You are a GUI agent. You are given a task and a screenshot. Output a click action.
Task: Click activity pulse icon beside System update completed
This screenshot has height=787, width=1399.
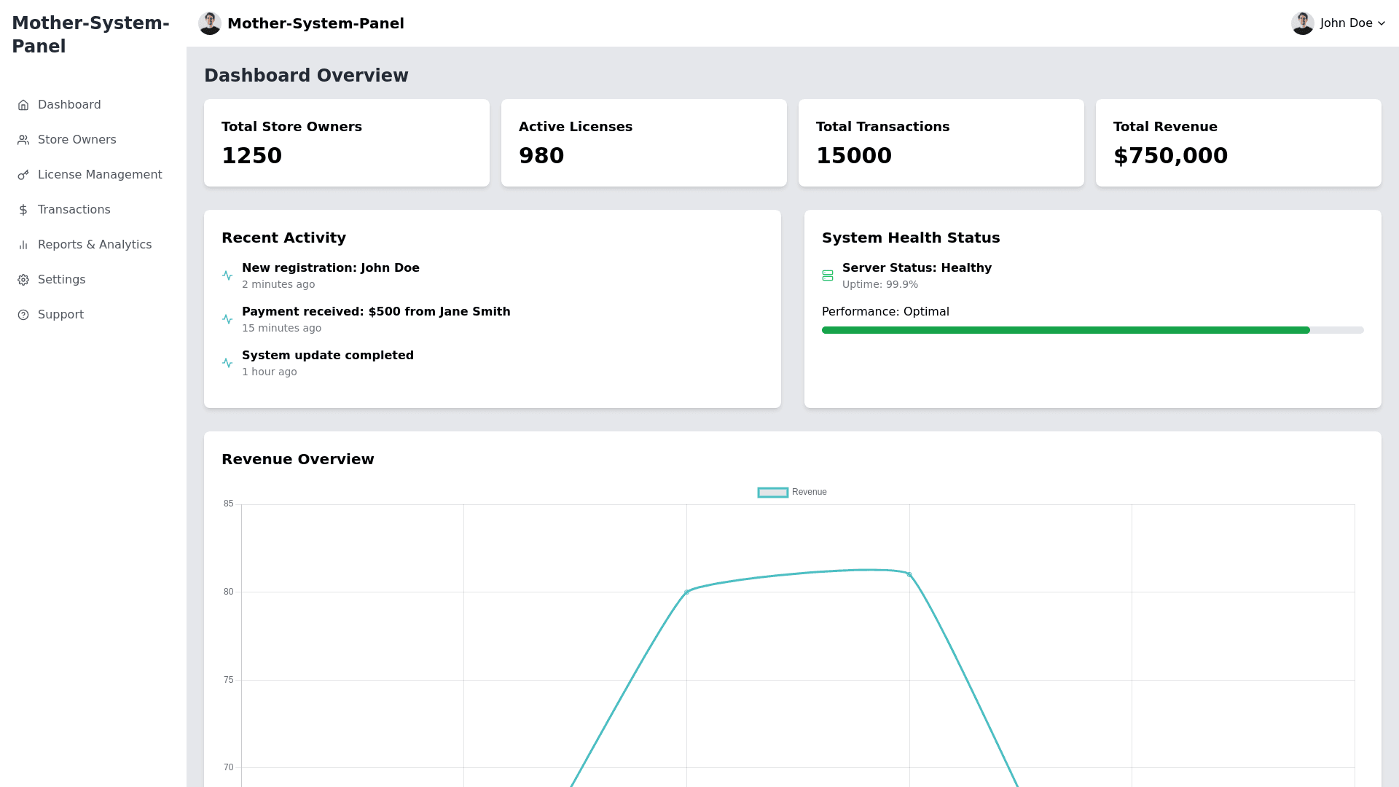click(227, 363)
